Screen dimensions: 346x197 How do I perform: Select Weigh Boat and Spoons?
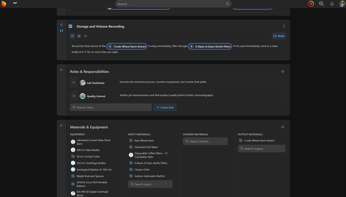90,176
